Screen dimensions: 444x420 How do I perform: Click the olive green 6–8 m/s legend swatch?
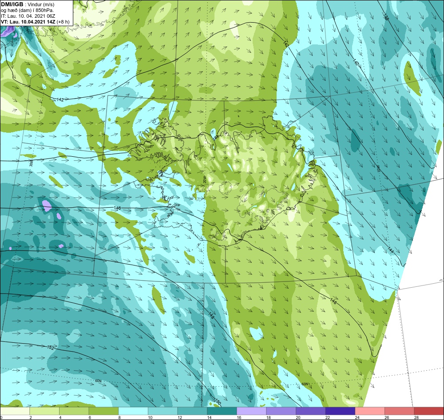pyautogui.click(x=103, y=411)
